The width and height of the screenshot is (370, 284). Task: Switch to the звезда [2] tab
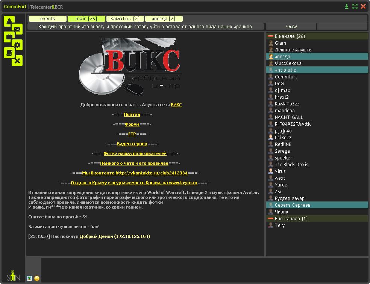164,19
